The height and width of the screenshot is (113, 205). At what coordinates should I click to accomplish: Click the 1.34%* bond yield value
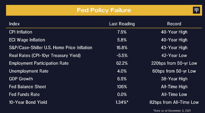tap(122, 102)
